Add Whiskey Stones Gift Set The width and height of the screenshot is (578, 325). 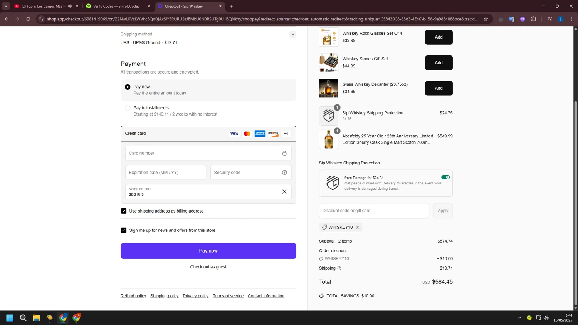439,63
